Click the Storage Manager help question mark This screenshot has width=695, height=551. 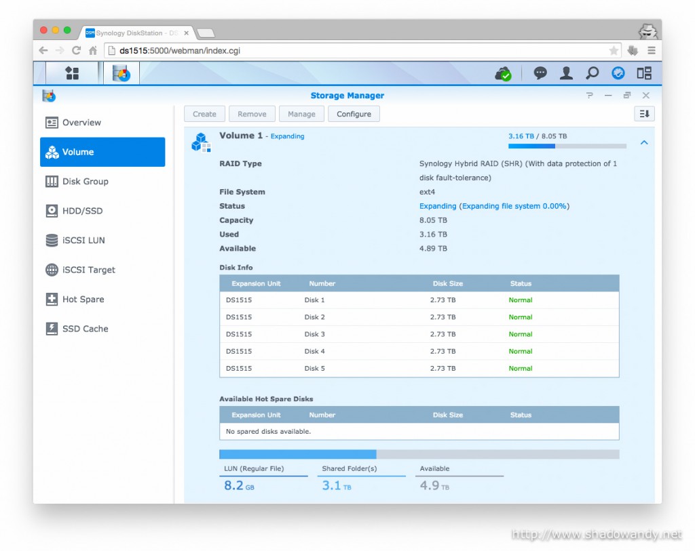tap(590, 95)
